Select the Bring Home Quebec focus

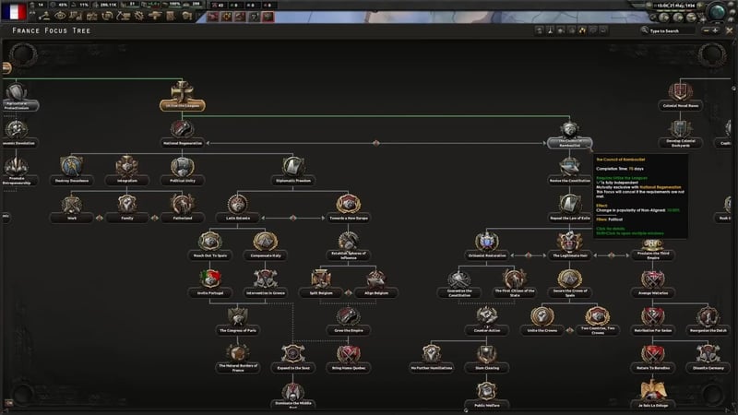pos(349,359)
